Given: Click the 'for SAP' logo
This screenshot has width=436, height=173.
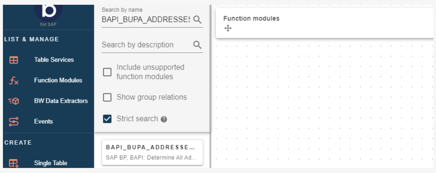Looking at the screenshot, I should 48,15.
